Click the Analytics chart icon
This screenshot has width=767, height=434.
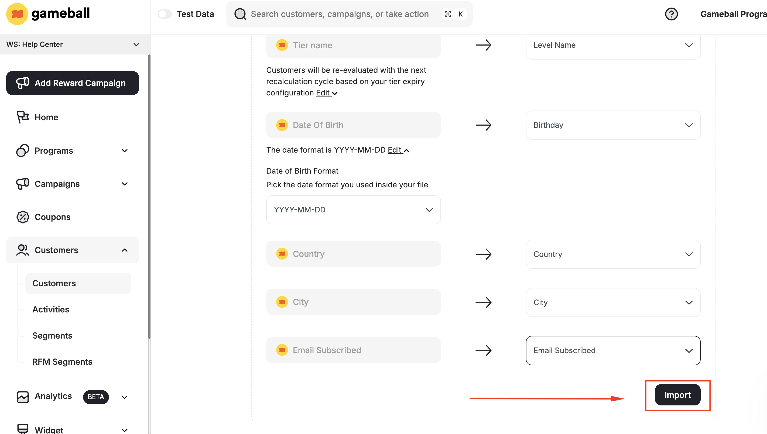point(22,397)
